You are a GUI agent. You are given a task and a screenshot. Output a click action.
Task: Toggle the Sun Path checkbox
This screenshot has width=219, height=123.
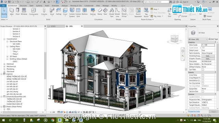coord(203,70)
